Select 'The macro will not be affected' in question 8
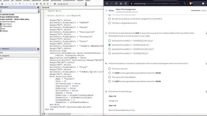Viewport: 207px width, 116px height. (109, 77)
